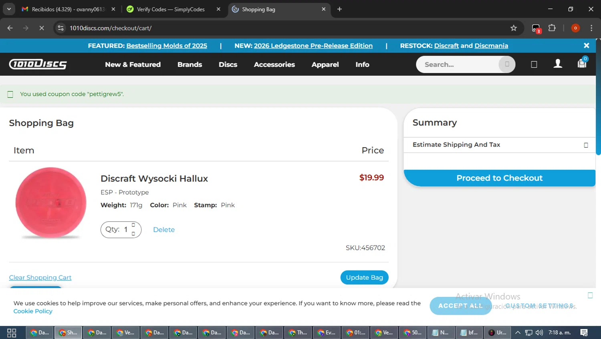Stop loading the current page
Viewport: 601px width, 339px height.
click(x=42, y=28)
